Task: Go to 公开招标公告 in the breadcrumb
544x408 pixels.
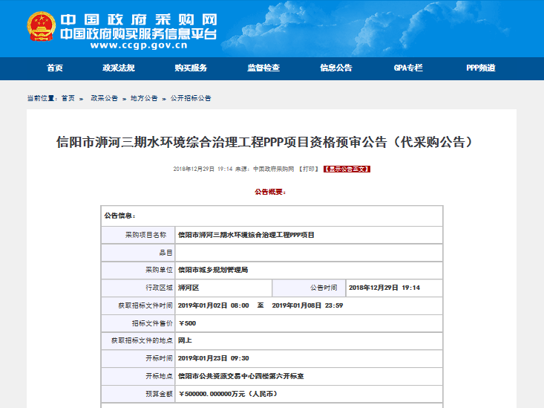Action: (191, 98)
